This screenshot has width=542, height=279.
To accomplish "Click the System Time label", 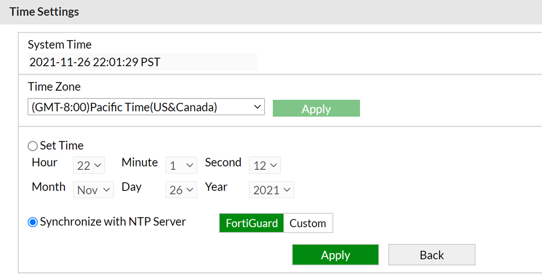I will point(60,45).
